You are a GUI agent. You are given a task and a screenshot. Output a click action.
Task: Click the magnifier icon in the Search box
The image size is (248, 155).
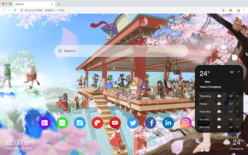(x=60, y=51)
